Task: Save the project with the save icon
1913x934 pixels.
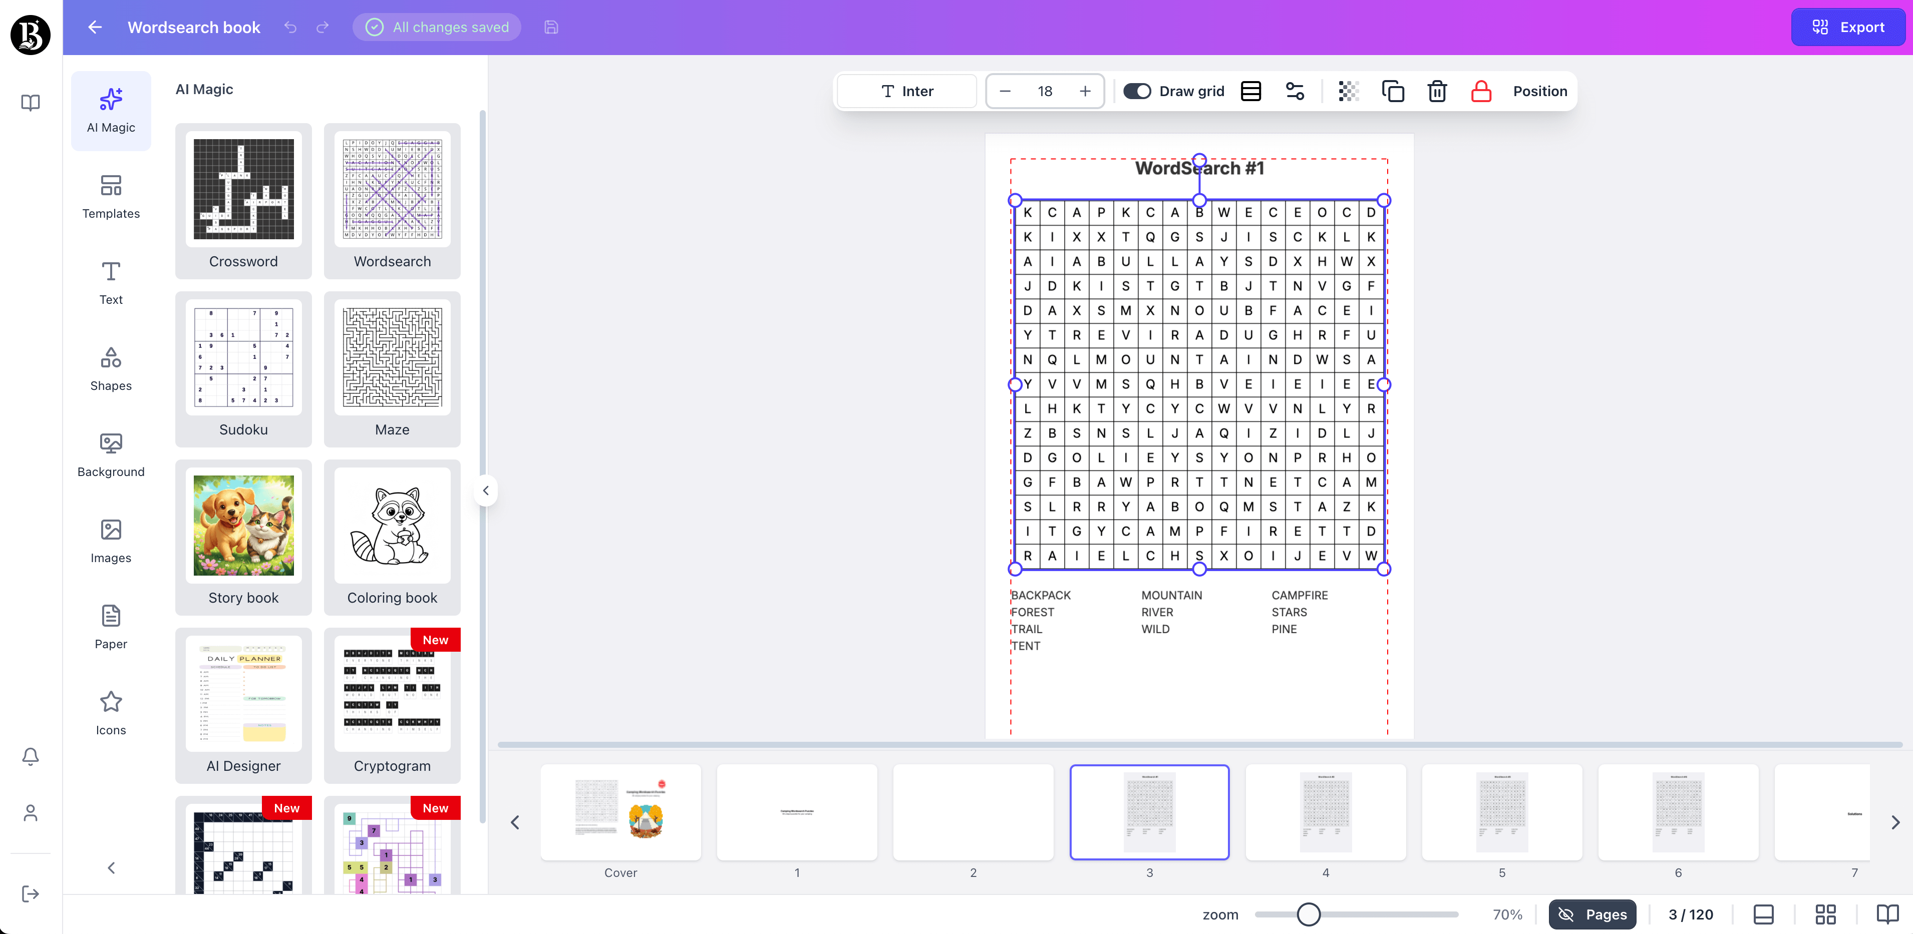Action: click(x=550, y=27)
